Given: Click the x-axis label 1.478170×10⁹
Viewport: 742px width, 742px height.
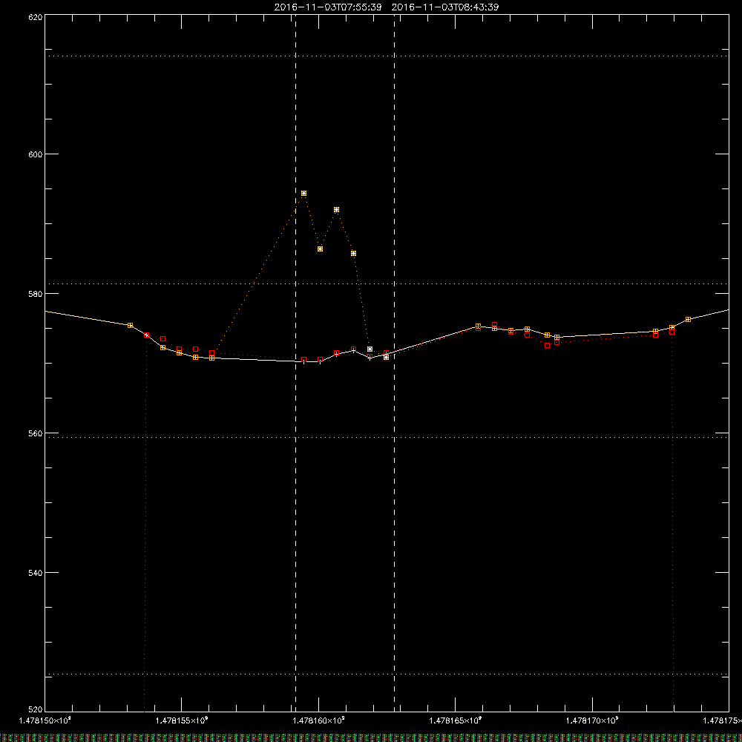Looking at the screenshot, I should (x=592, y=720).
